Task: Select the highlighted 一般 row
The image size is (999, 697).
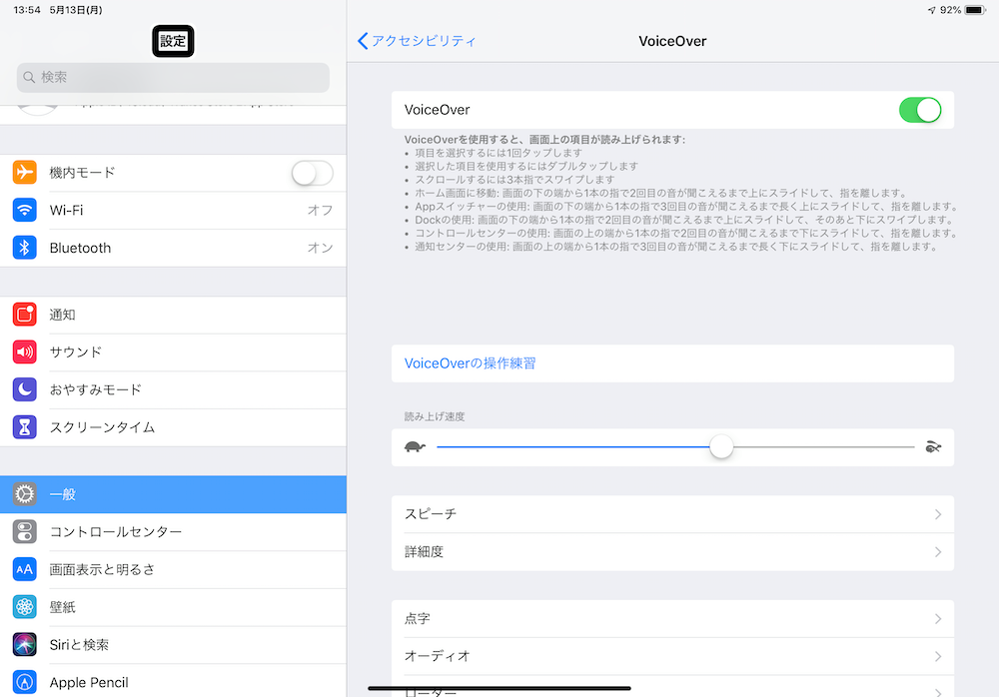Action: [x=173, y=494]
